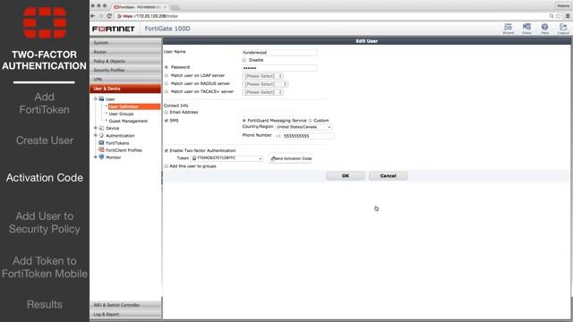Click the browser back arrow
573x322 pixels.
pos(93,16)
